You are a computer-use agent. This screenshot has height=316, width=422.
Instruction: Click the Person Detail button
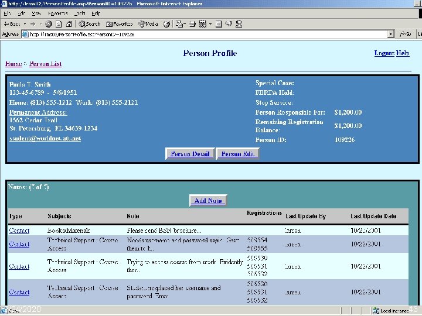pyautogui.click(x=190, y=154)
